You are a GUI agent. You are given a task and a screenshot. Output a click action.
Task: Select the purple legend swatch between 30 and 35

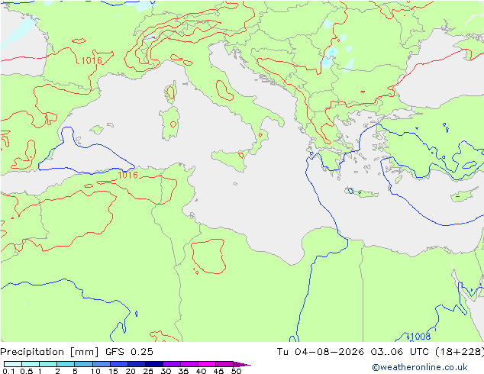[172, 364]
